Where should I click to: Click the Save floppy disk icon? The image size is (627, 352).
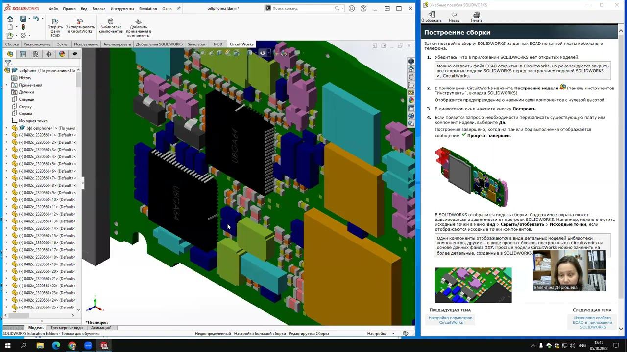click(23, 19)
